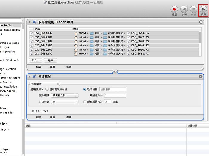Screen dimensions: 209x156
Task: Enable the 所有編號均為 checkbox
Action: tap(84, 102)
